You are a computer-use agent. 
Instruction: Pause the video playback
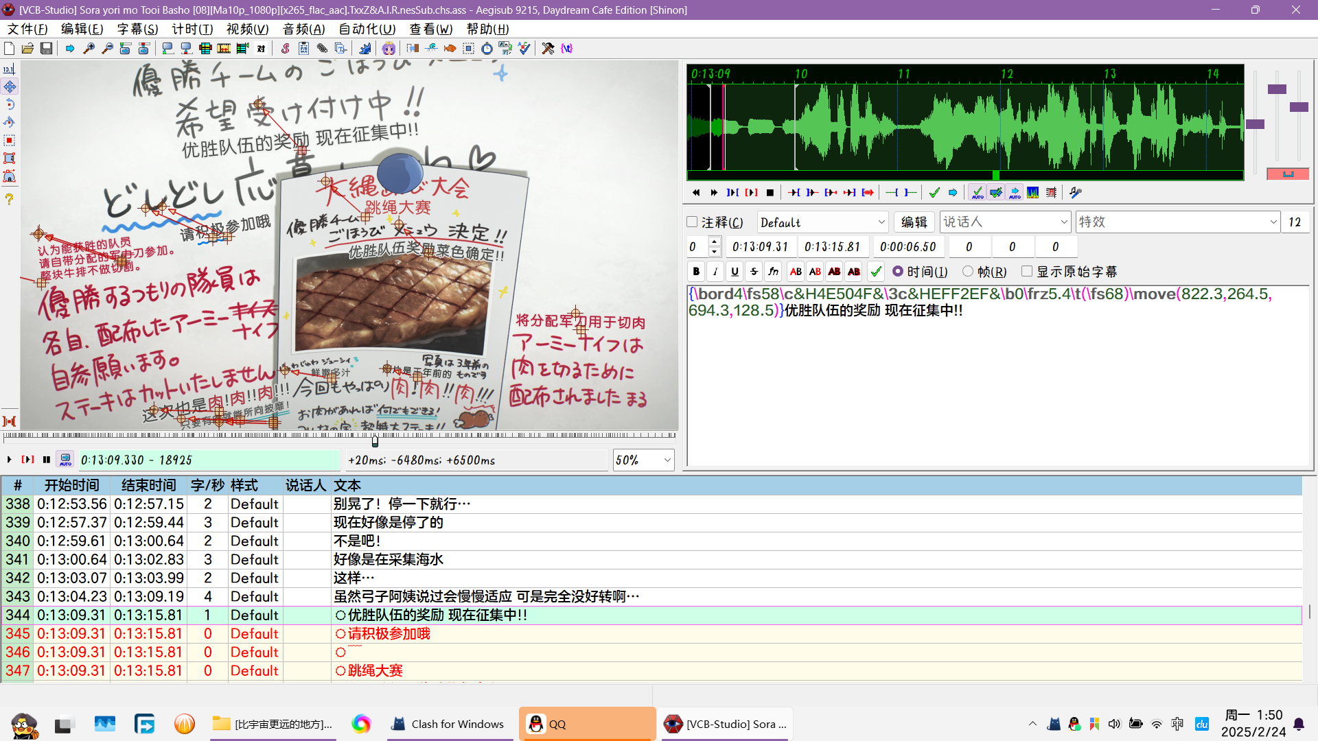[x=47, y=460]
